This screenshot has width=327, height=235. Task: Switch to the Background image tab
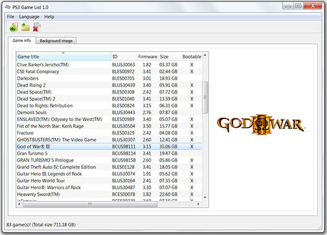tap(56, 41)
